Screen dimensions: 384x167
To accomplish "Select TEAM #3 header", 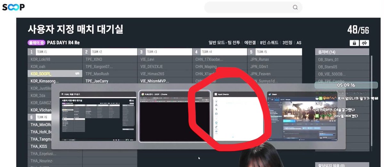I will pyautogui.click(x=165, y=52).
